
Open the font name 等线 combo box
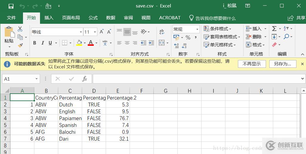[57, 32]
